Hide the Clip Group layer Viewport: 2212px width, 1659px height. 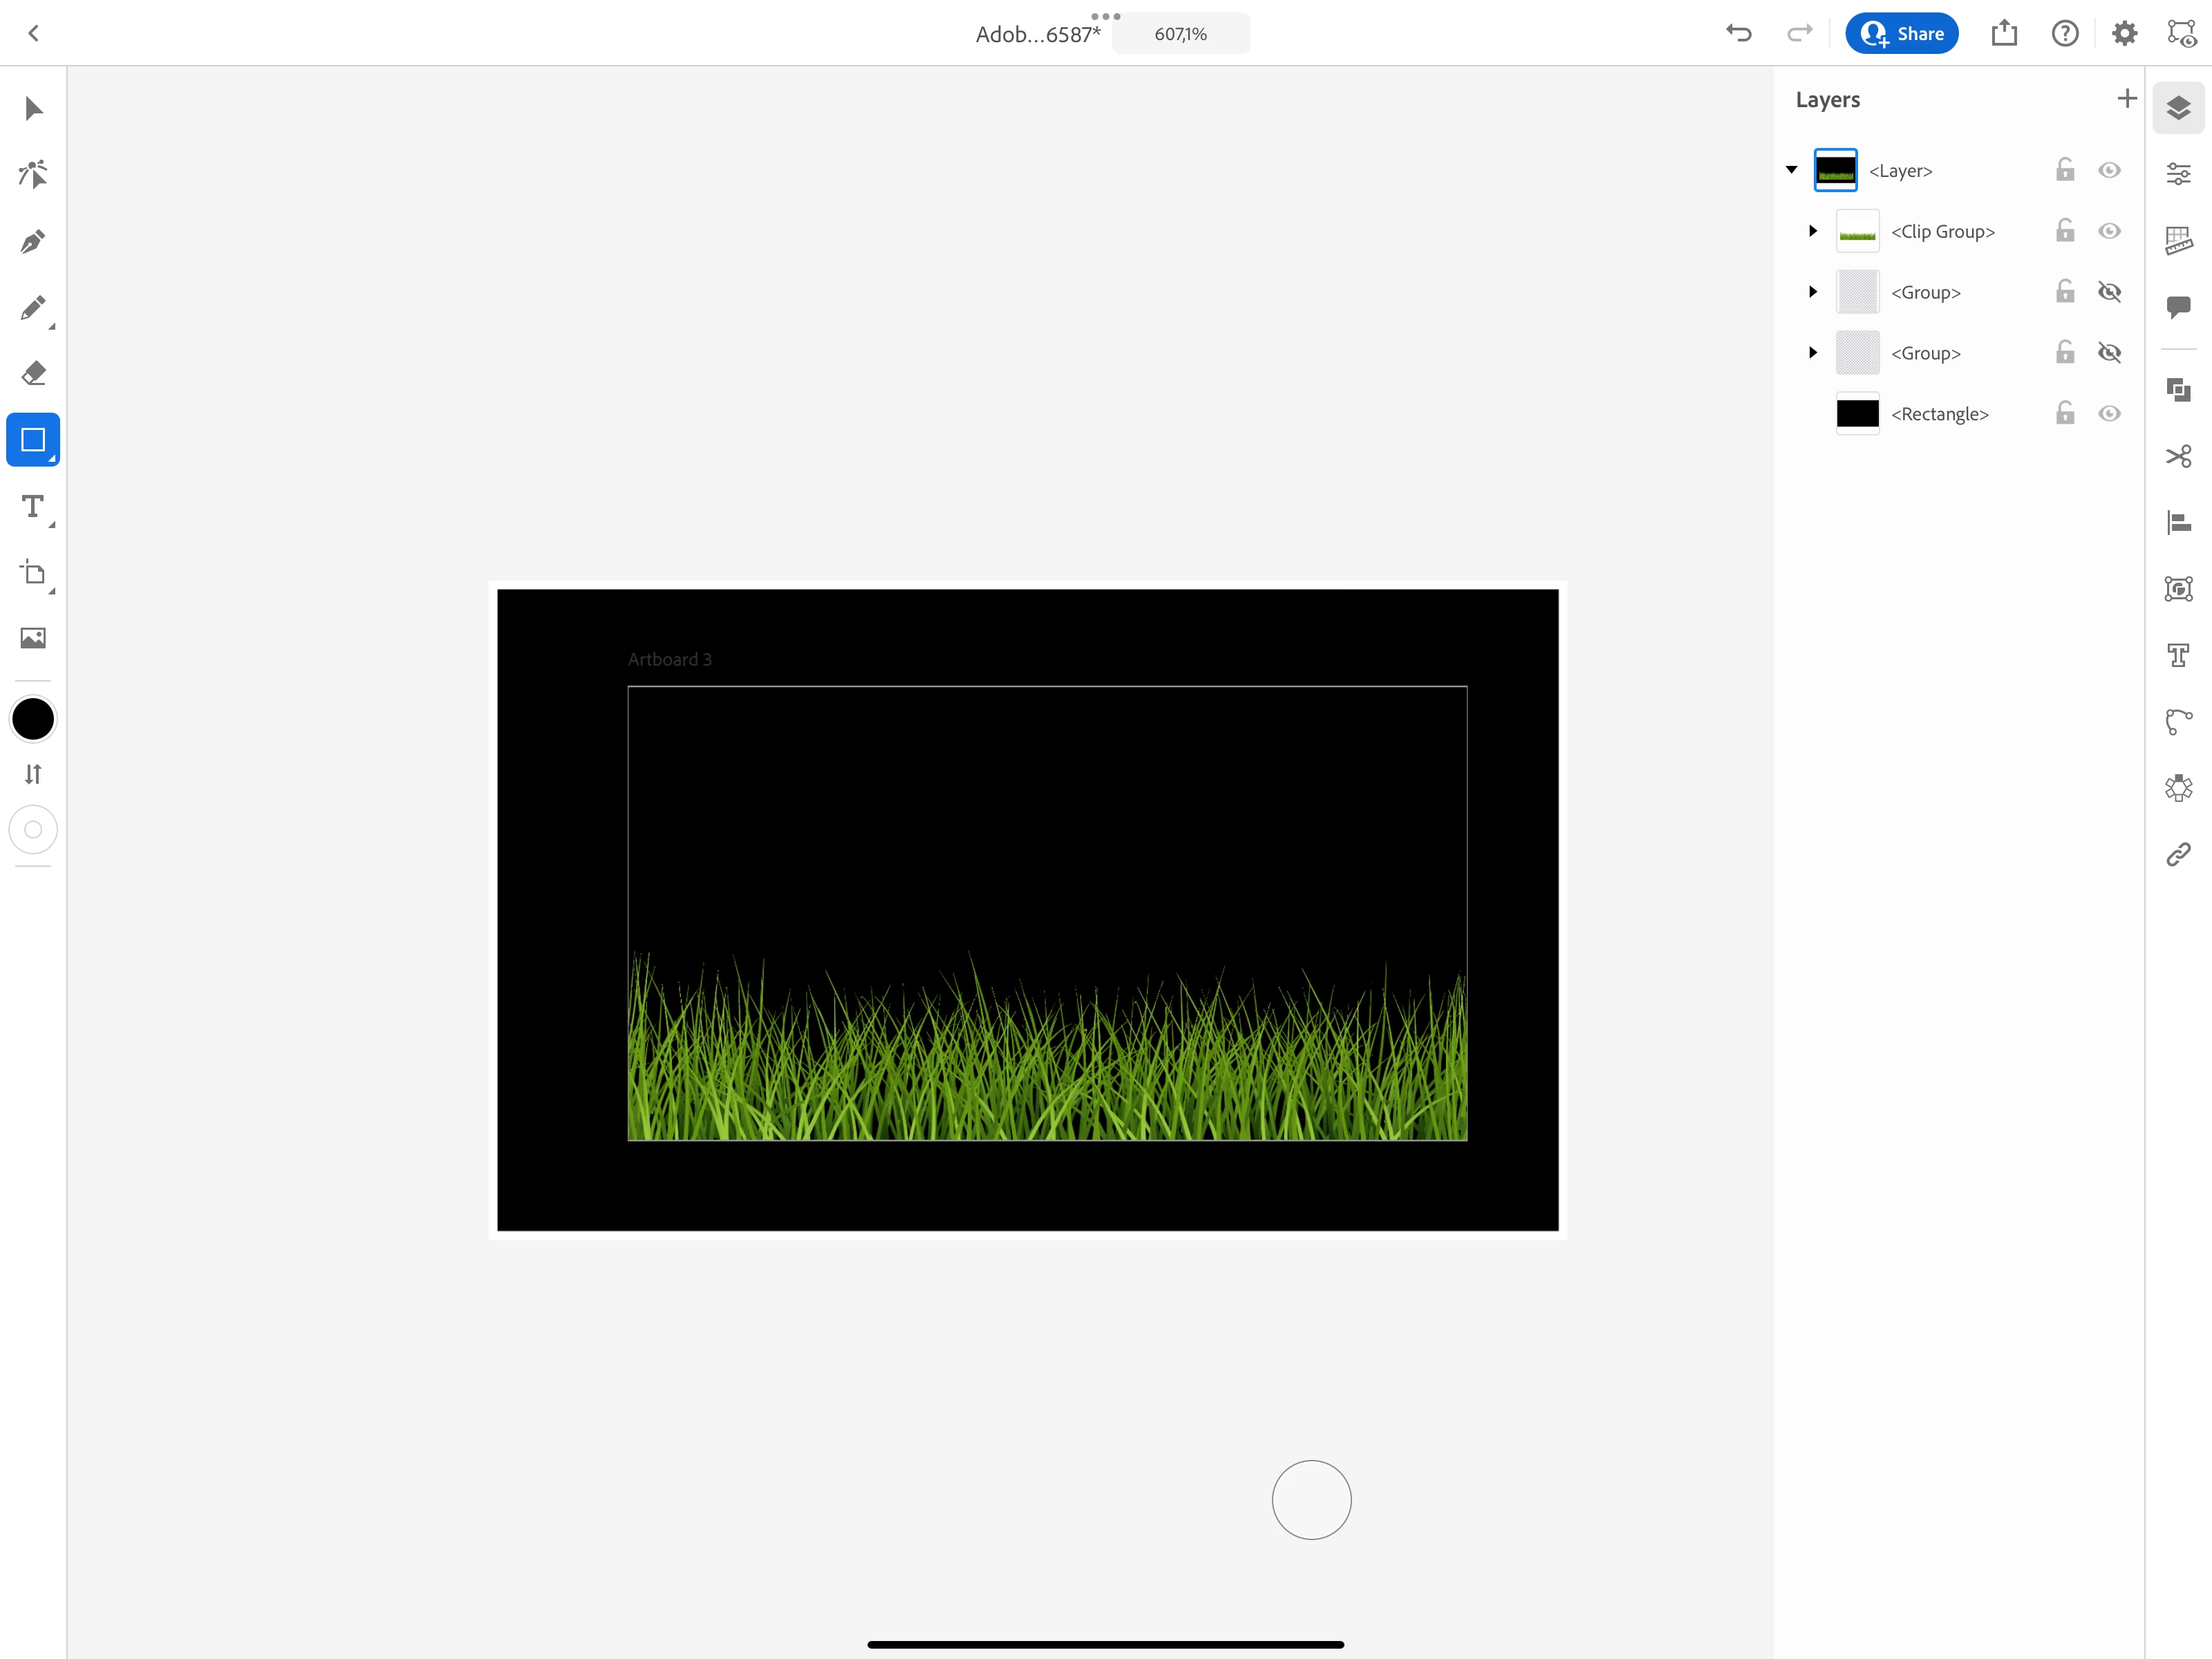coord(2109,231)
